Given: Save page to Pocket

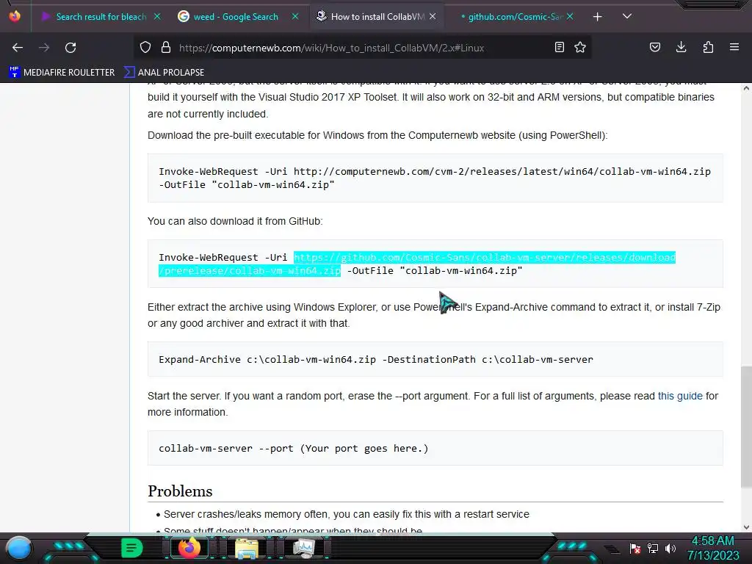Looking at the screenshot, I should coord(655,47).
